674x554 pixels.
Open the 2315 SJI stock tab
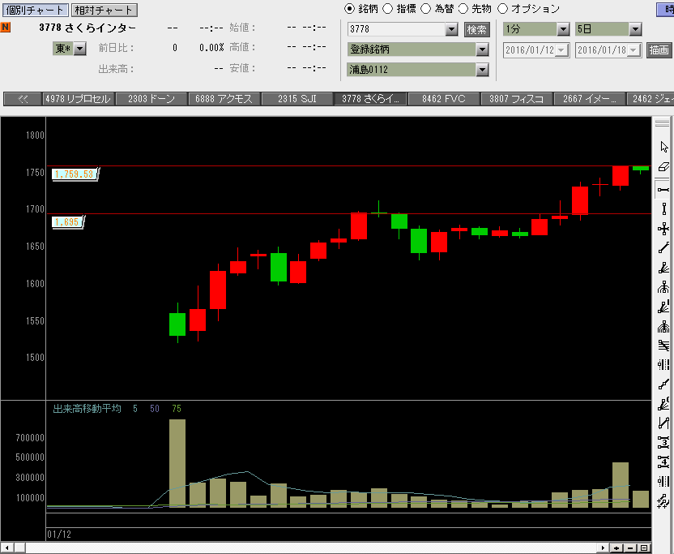tap(297, 99)
